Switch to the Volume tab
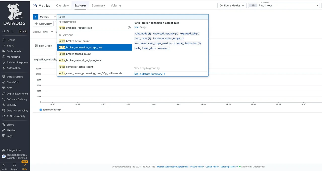Image resolution: width=322 pixels, height=171 pixels. point(116,5)
